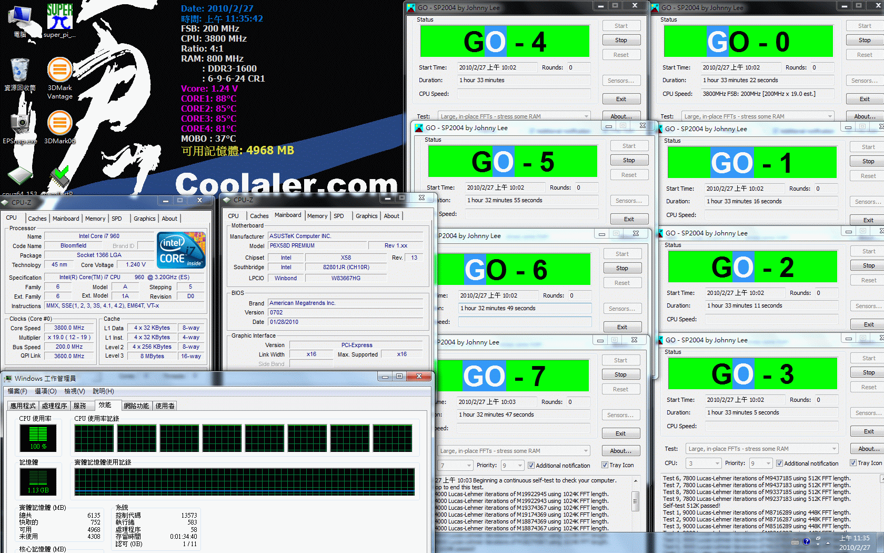Click About... in the GO - 7 window

click(620, 451)
